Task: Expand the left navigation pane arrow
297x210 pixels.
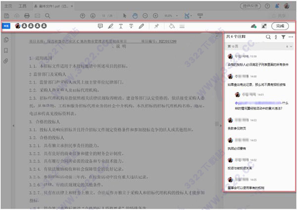Action: [13, 126]
